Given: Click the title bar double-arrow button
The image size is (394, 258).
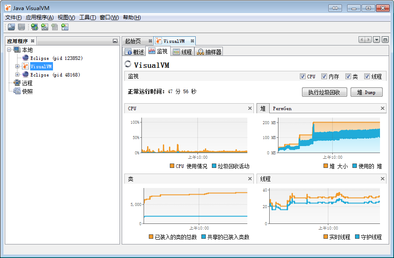Looking at the screenshot, I should 335,8.
